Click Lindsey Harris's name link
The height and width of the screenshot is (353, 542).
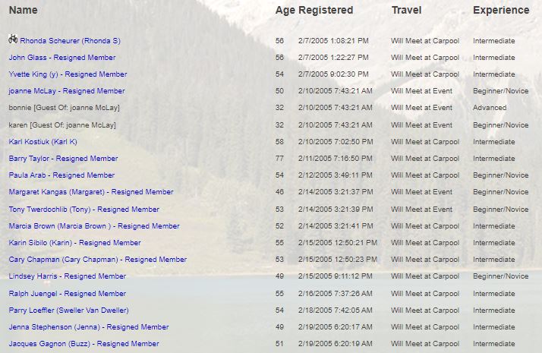click(x=67, y=276)
